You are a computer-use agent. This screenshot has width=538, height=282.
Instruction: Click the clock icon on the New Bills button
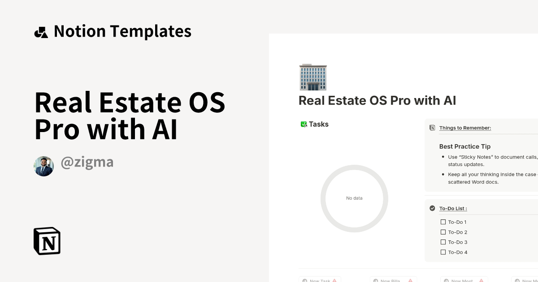(x=375, y=280)
